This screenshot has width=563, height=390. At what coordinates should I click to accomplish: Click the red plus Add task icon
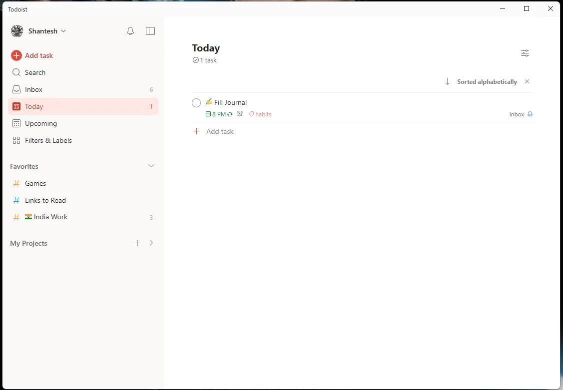16,55
